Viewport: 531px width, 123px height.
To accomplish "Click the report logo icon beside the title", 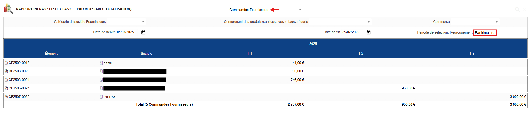I will click(x=8, y=9).
